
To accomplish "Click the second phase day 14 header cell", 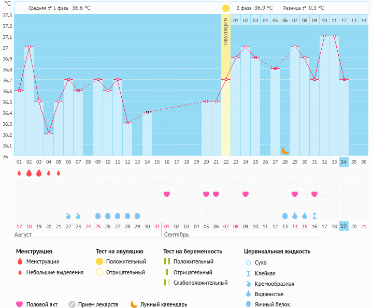I will [x=364, y=20].
